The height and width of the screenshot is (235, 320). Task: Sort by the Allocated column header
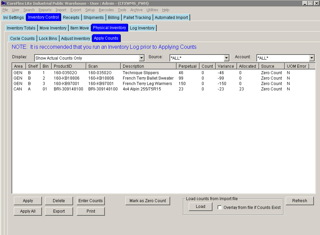248,66
